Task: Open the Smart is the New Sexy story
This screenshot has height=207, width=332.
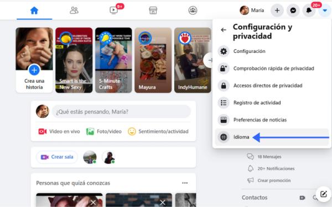Action: tap(74, 60)
